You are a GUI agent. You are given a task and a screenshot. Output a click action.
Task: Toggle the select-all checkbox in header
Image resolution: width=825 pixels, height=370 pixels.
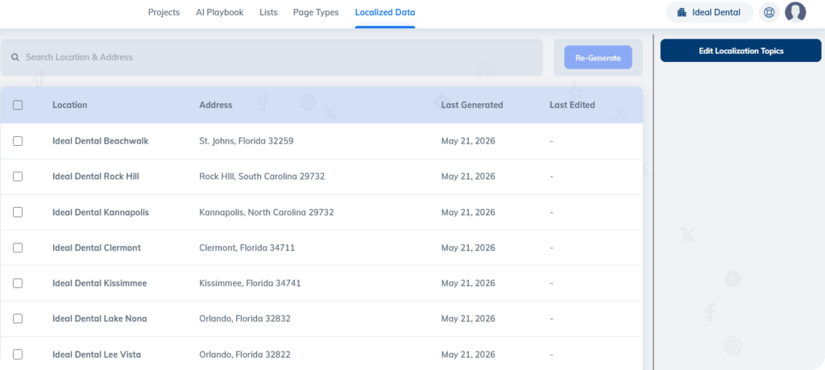point(18,105)
